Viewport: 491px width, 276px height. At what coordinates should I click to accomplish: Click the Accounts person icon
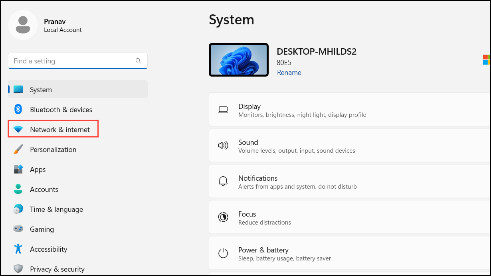pyautogui.click(x=18, y=189)
